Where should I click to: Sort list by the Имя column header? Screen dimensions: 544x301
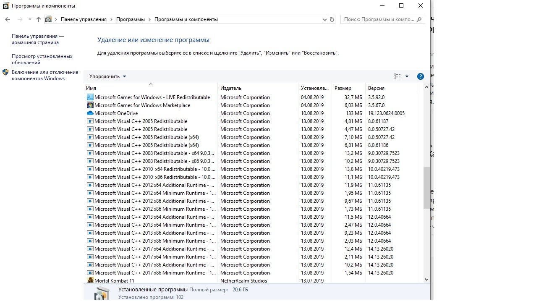point(91,88)
